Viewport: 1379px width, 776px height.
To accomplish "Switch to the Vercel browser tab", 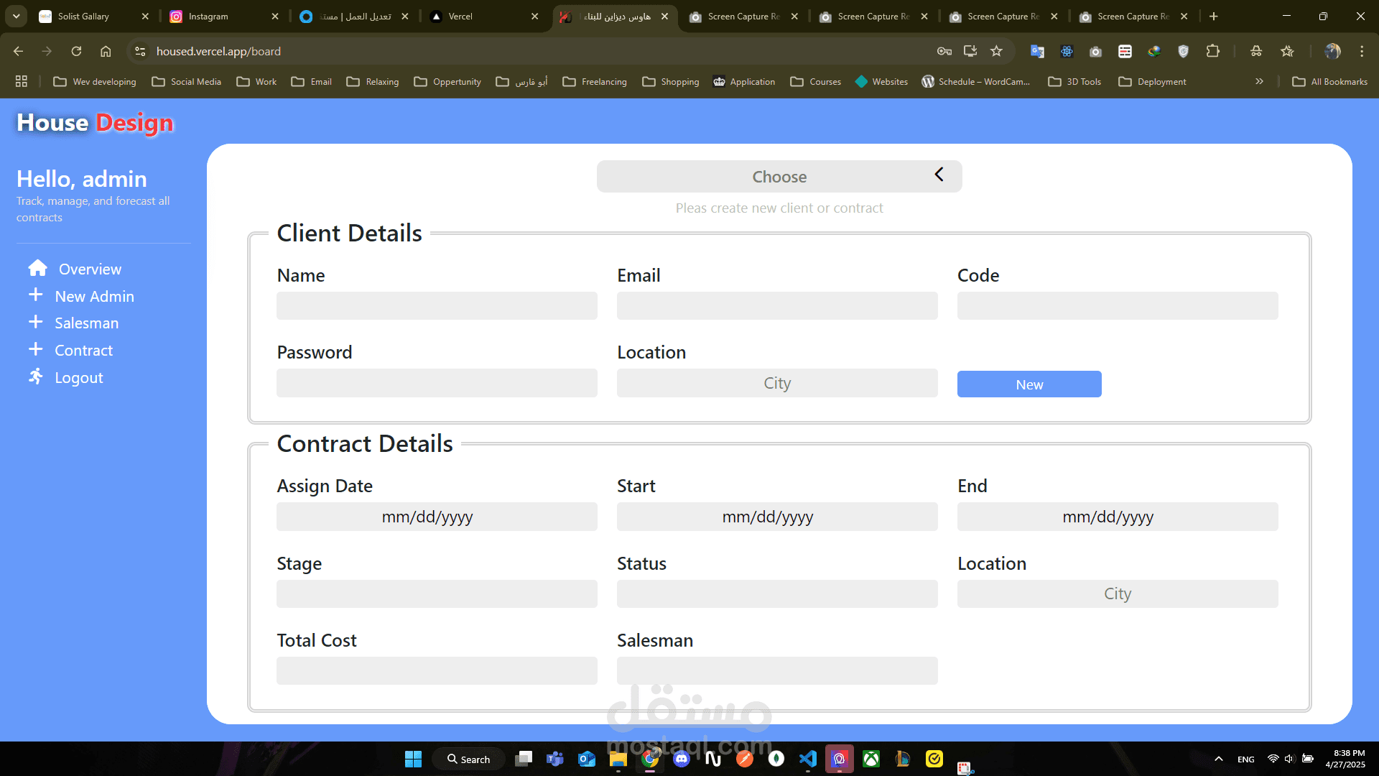I will [x=460, y=16].
